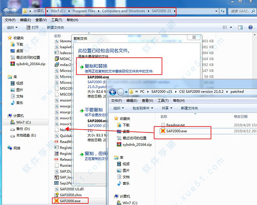Open 组织 dropdown in SAP2000 21 window
Image resolution: width=257 pixels, height=205 pixels.
pos(12,27)
